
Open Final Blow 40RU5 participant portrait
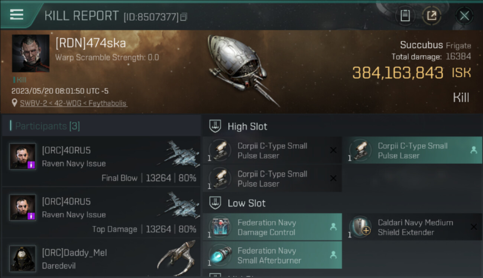[x=23, y=156]
